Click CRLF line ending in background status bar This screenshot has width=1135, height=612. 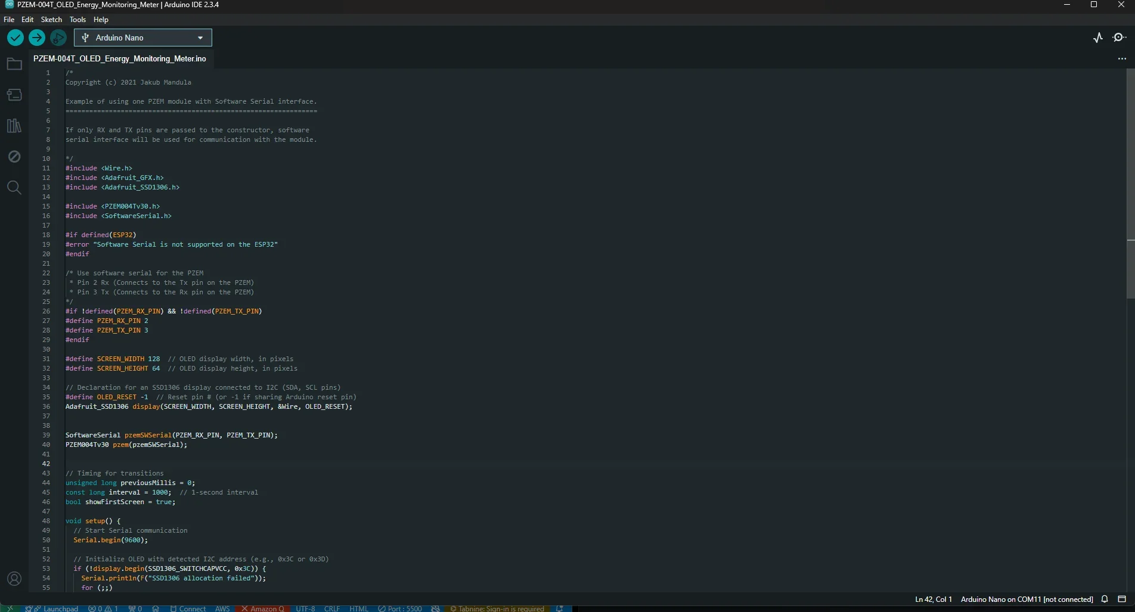[332, 608]
